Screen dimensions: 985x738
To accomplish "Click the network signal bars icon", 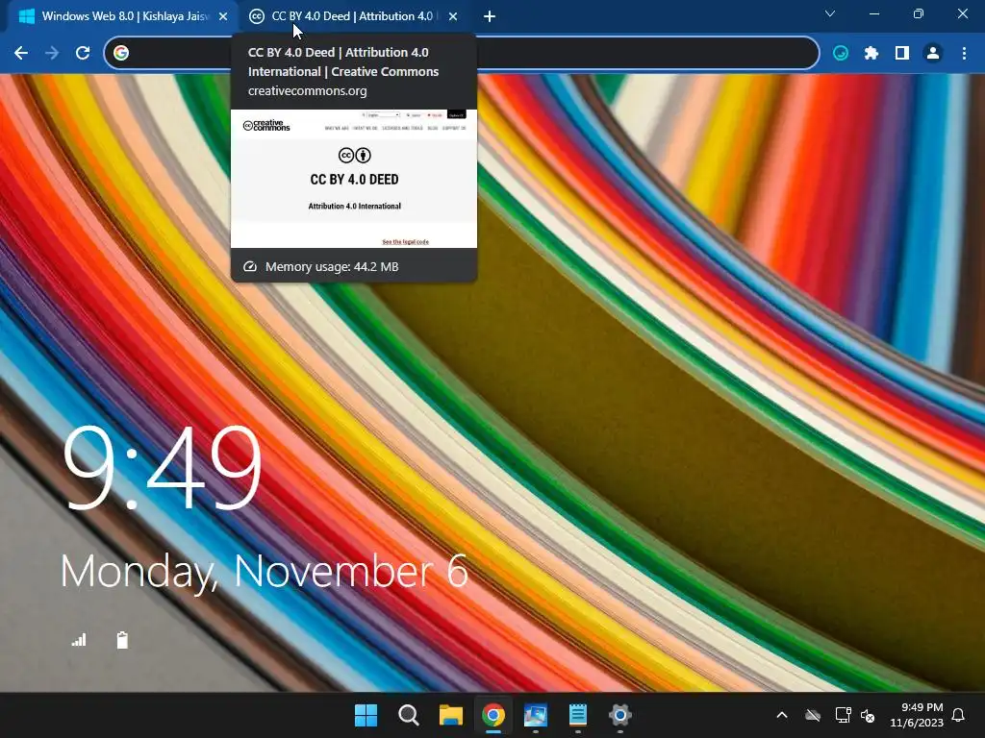I will [x=79, y=640].
